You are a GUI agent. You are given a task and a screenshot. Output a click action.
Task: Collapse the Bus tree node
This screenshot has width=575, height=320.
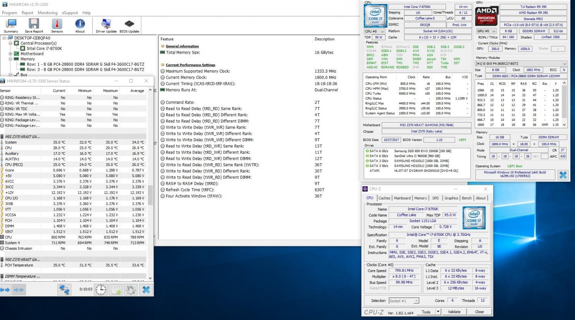pyautogui.click(x=10, y=75)
